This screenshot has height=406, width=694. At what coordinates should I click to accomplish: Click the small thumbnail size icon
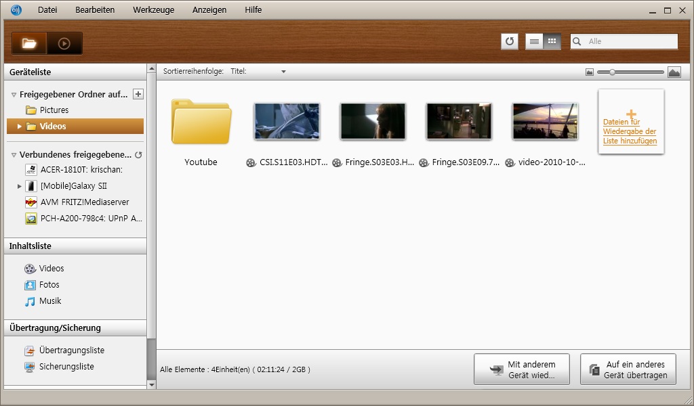point(590,72)
